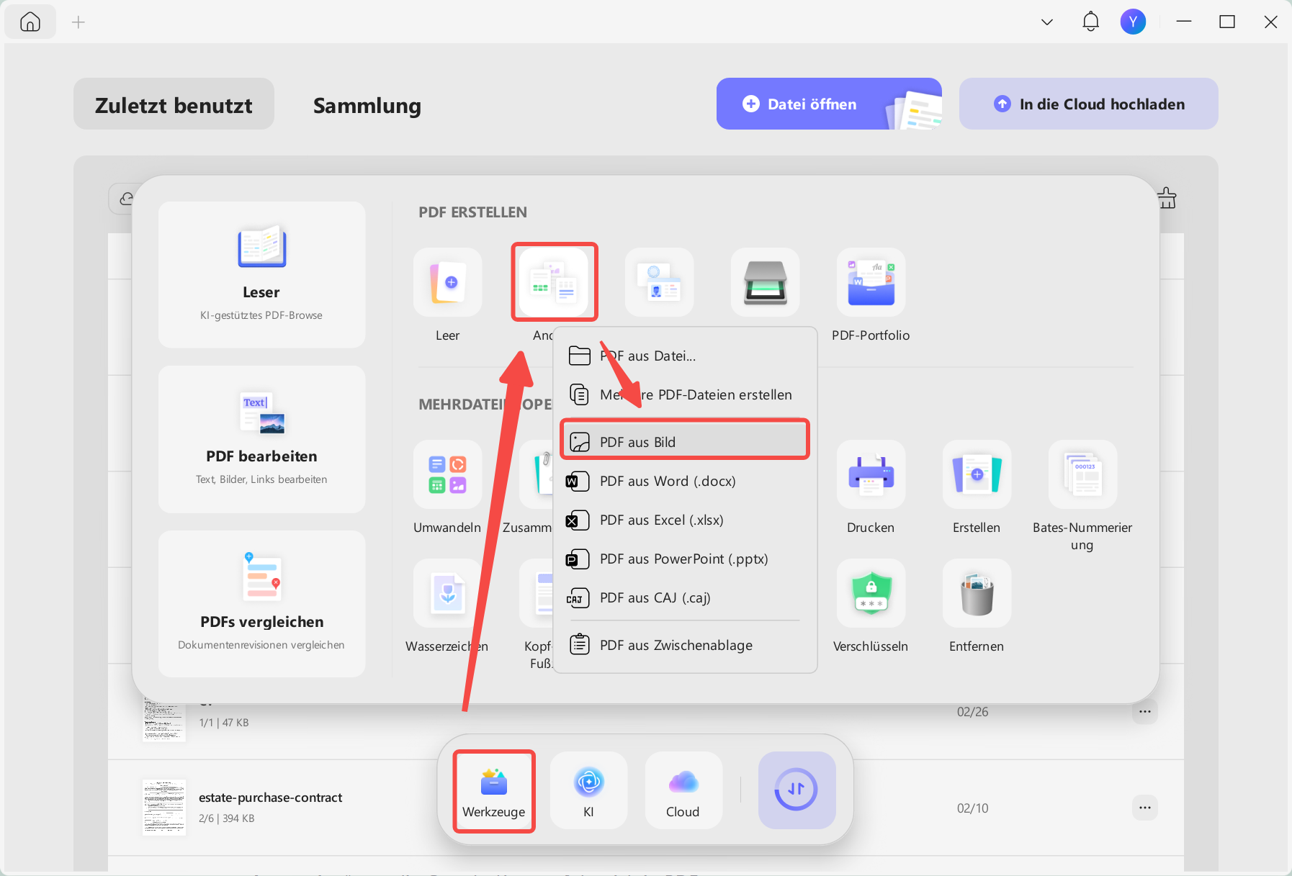This screenshot has height=876, width=1292.
Task: Click In die Cloud hochladen button
Action: click(1088, 104)
